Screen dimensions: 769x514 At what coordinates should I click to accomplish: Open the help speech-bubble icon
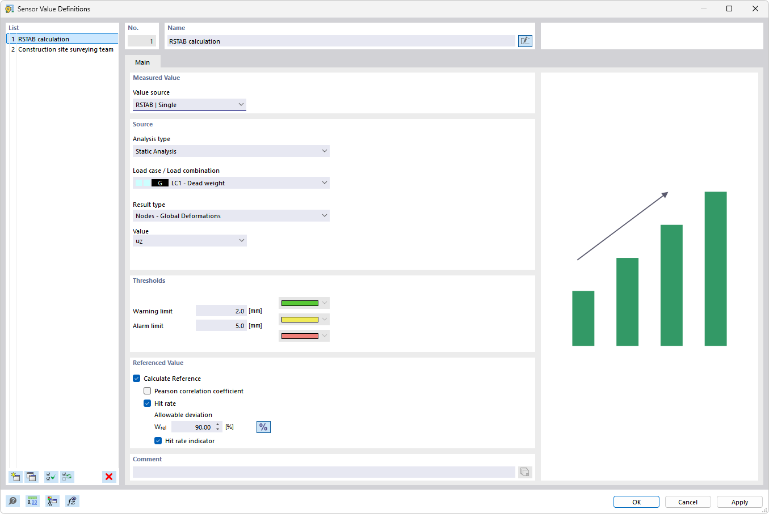point(12,501)
